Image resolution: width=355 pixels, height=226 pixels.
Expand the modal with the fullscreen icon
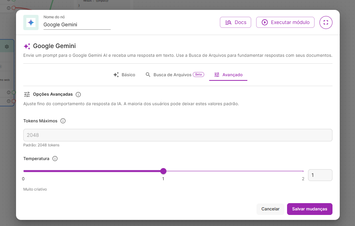point(326,22)
